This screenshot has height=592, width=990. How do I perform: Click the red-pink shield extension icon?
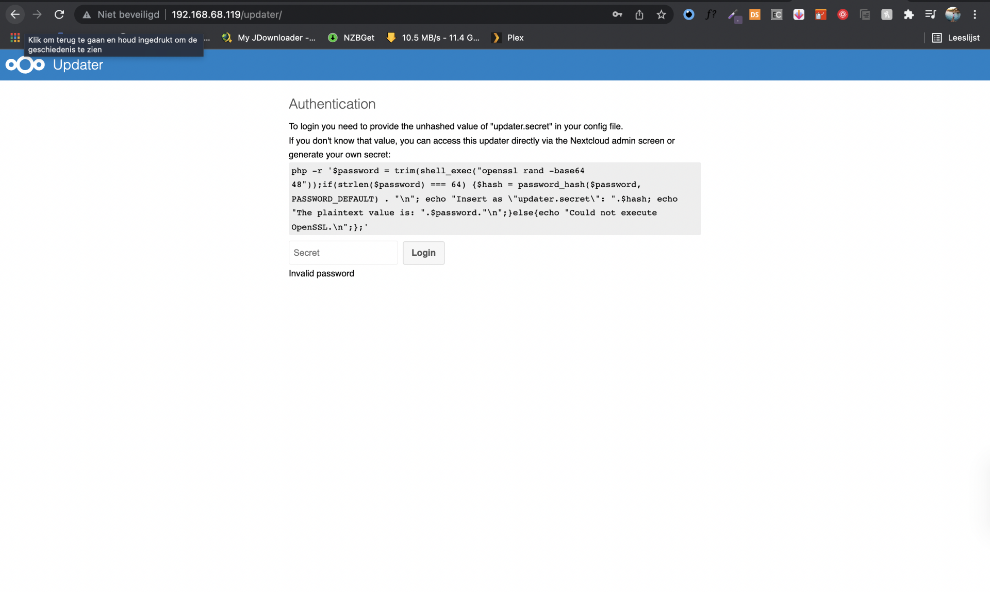(799, 14)
